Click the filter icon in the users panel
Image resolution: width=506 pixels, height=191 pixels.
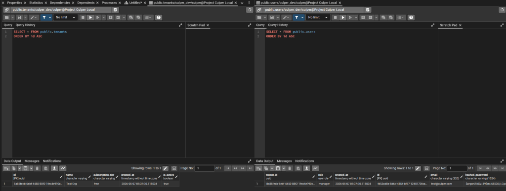(x=296, y=17)
